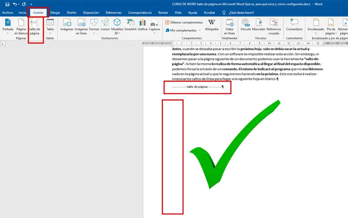Switch to the Vista tab

point(178,13)
